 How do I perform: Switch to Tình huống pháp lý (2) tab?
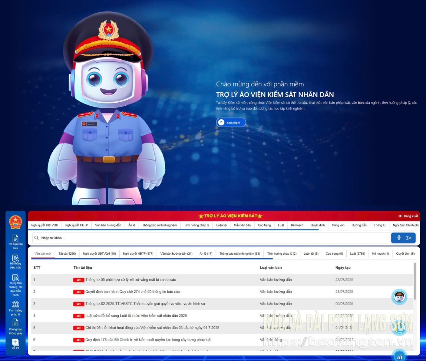[x=282, y=254]
